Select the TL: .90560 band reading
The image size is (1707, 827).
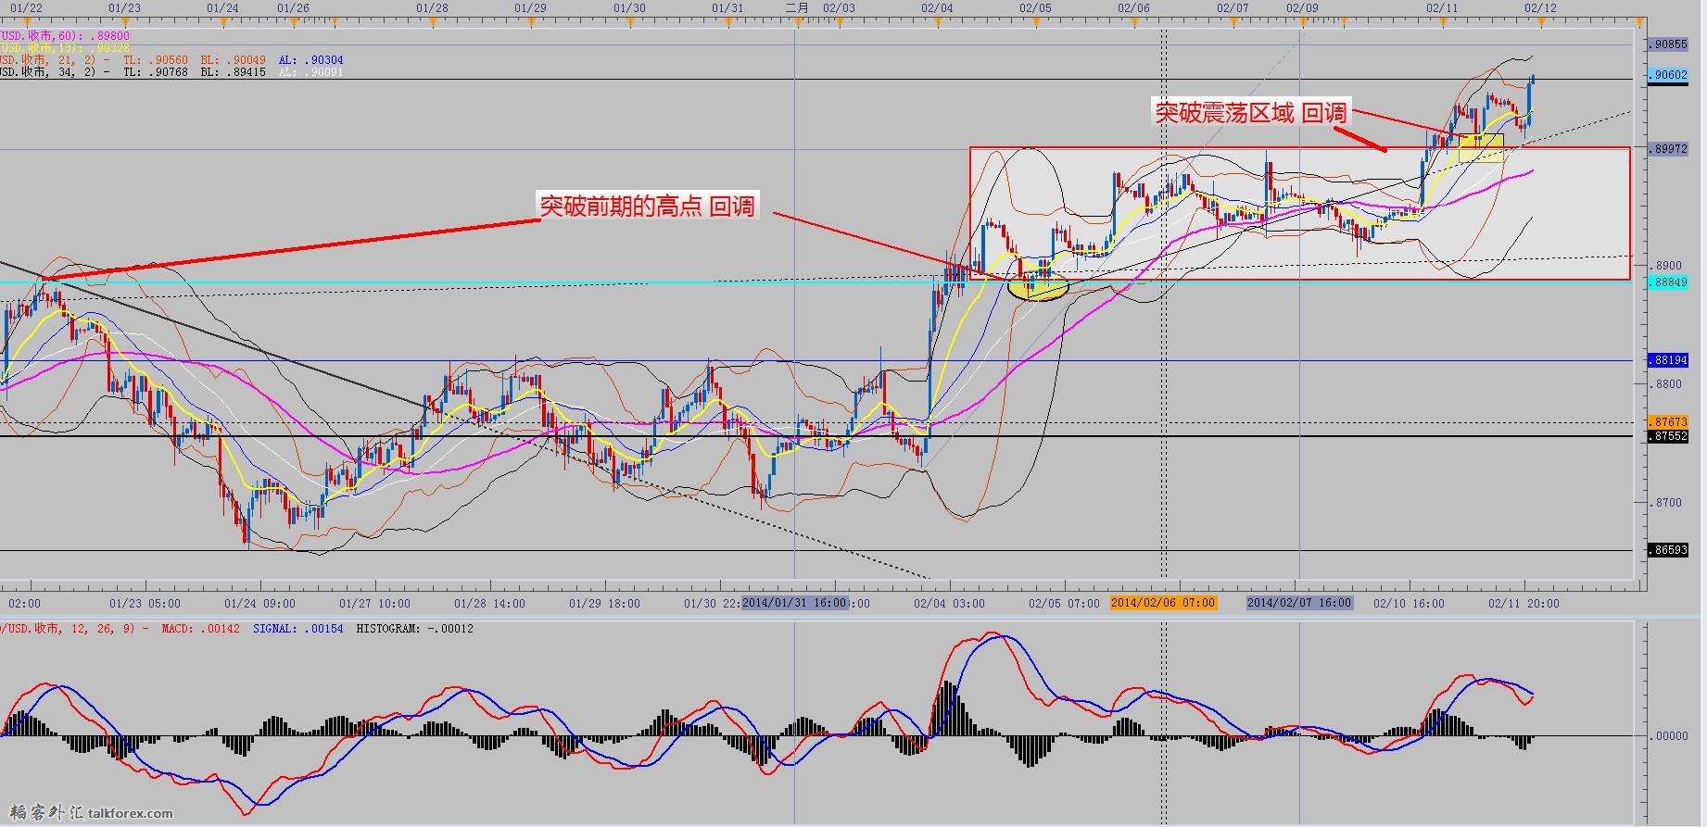pyautogui.click(x=156, y=60)
